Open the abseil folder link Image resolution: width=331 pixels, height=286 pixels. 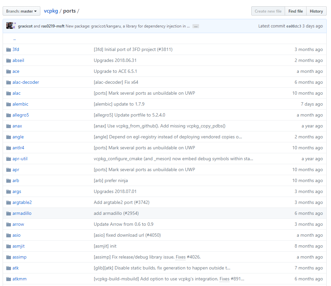[x=19, y=61]
